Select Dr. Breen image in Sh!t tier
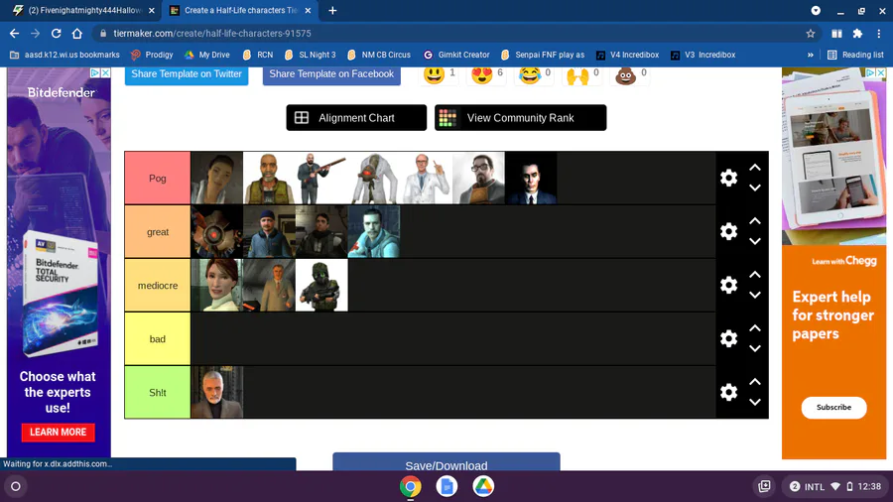 [216, 392]
